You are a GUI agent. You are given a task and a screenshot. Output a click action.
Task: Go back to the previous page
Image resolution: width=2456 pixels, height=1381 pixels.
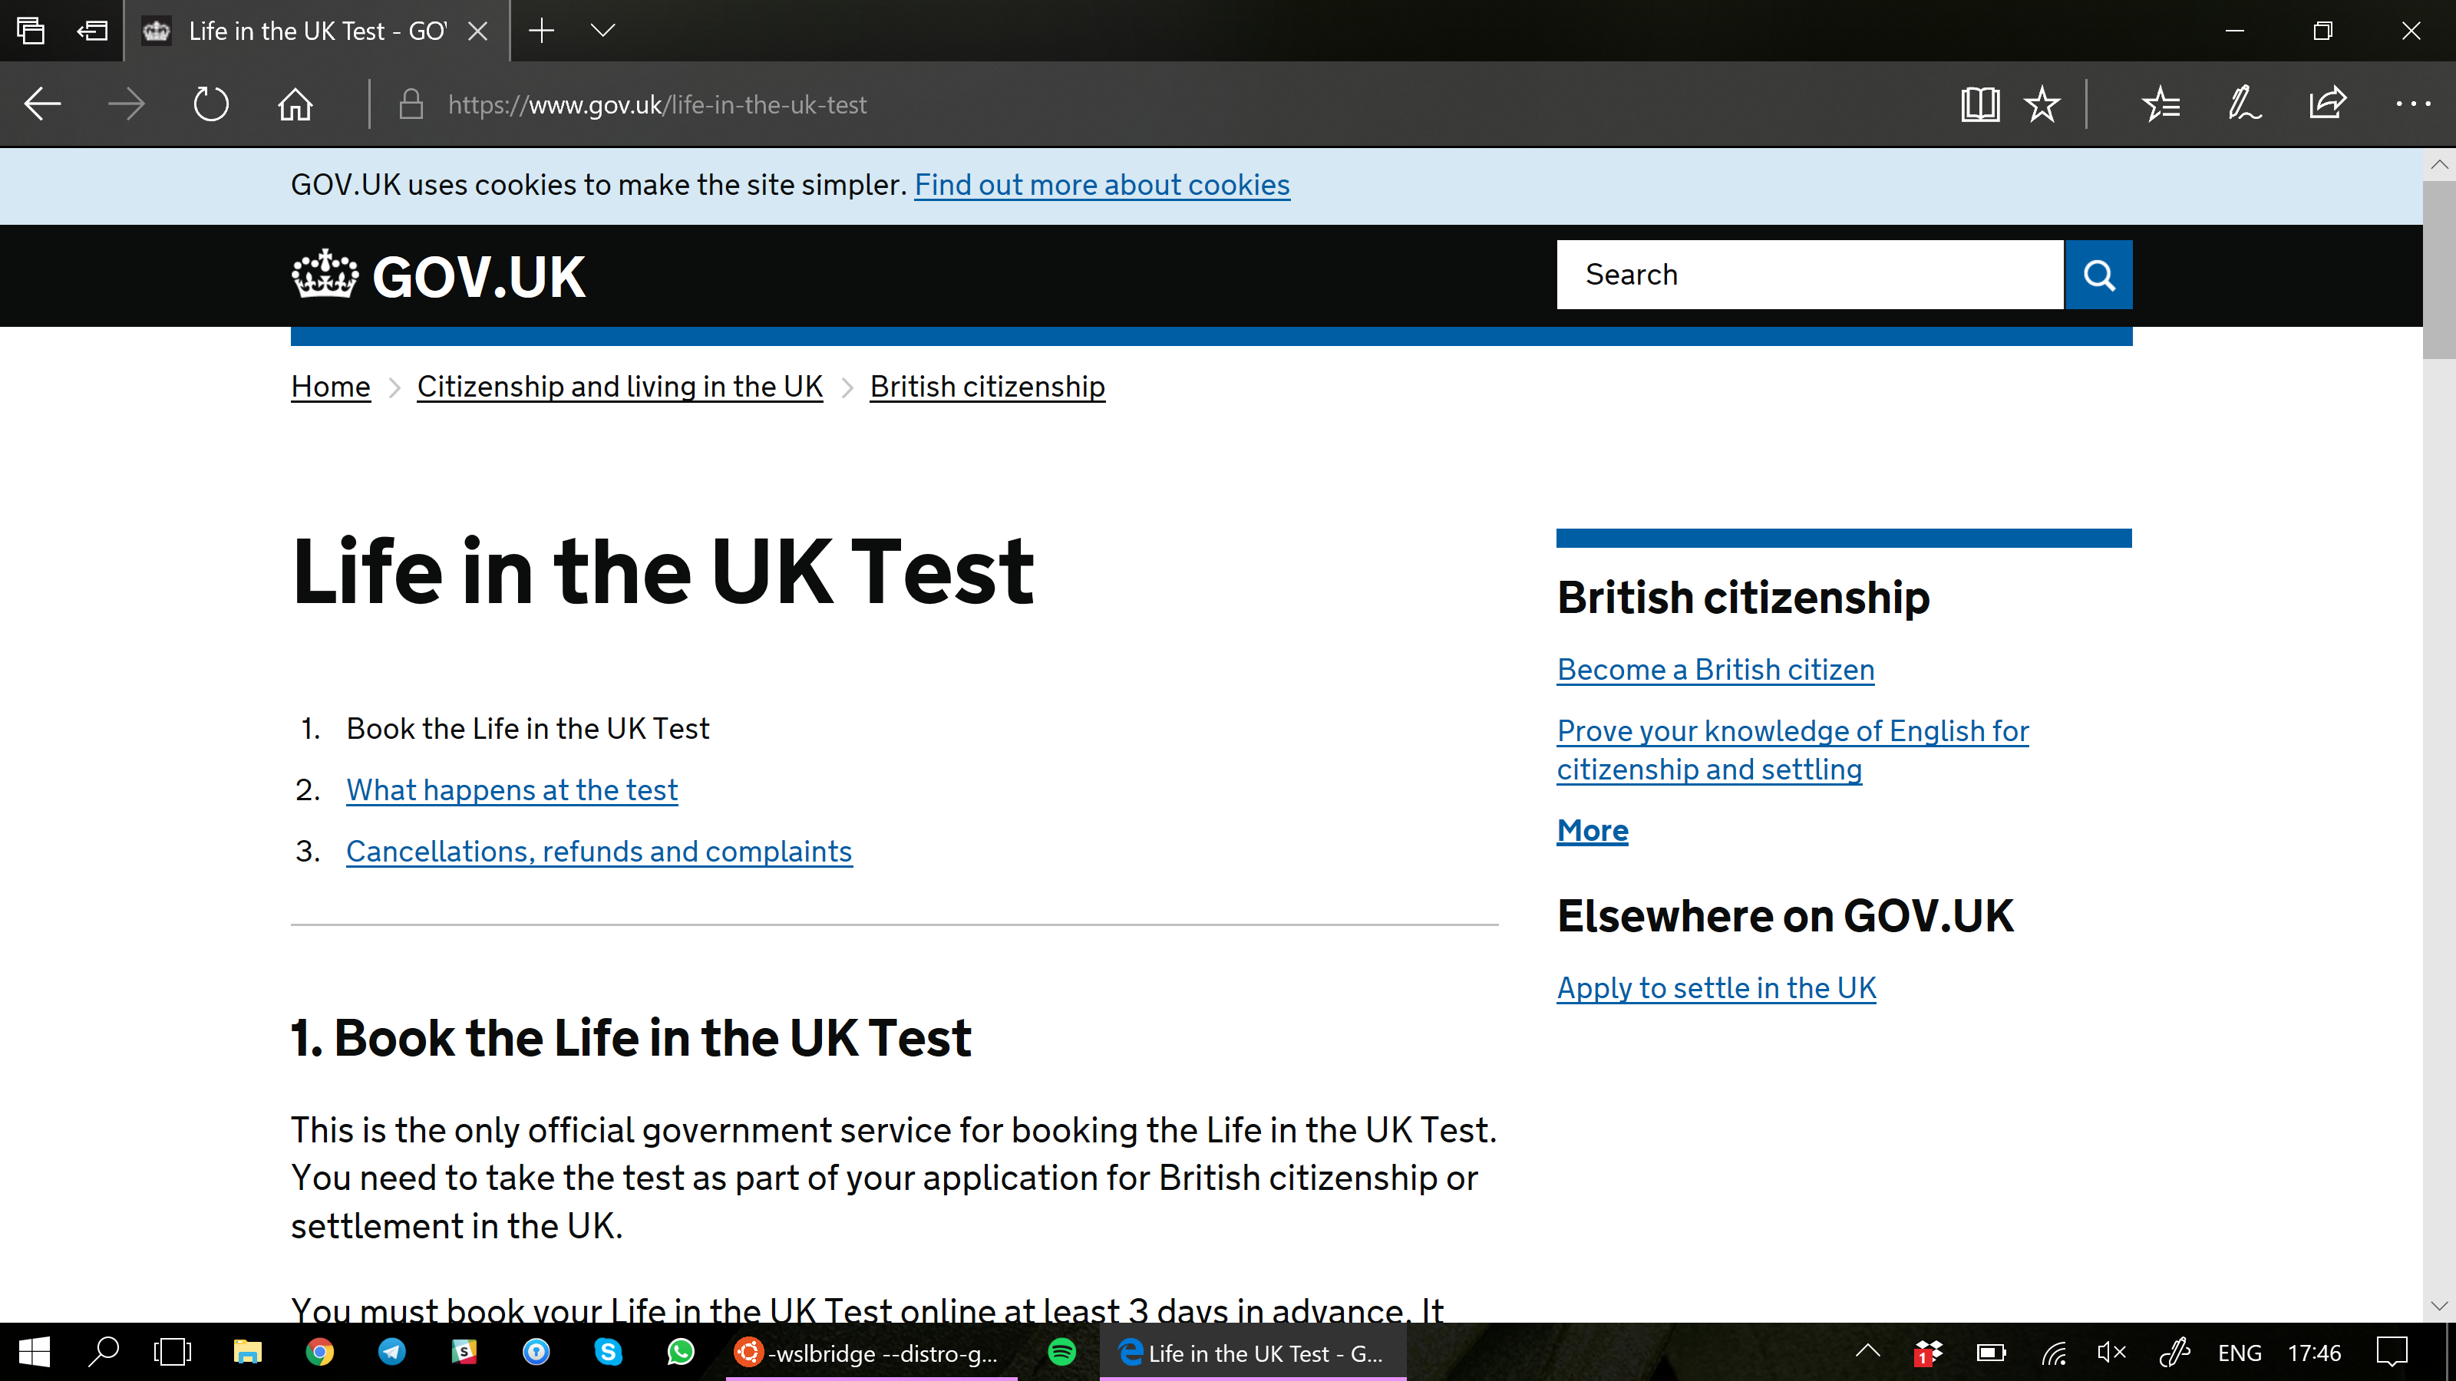click(43, 104)
